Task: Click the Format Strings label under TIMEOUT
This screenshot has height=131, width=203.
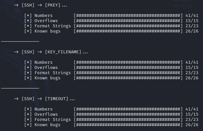Action: 53,120
